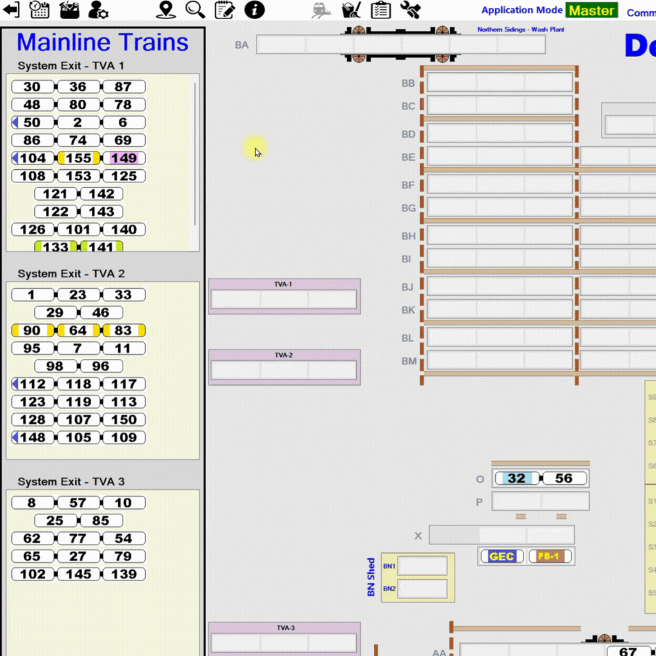
Task: Select train unit 77
Action: (x=78, y=538)
